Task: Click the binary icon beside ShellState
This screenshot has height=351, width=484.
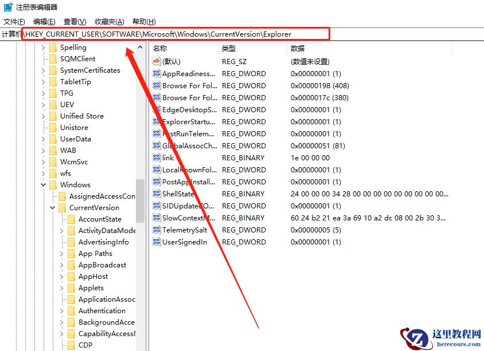Action: pos(157,194)
